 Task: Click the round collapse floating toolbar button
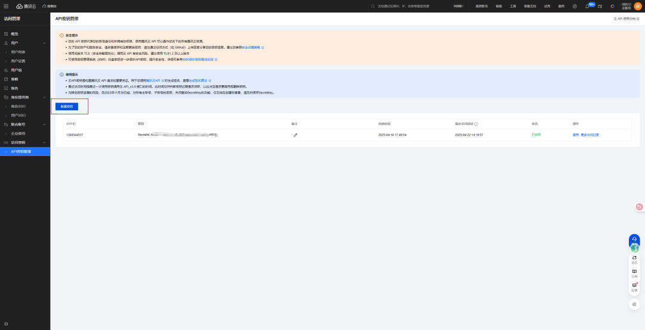click(634, 304)
